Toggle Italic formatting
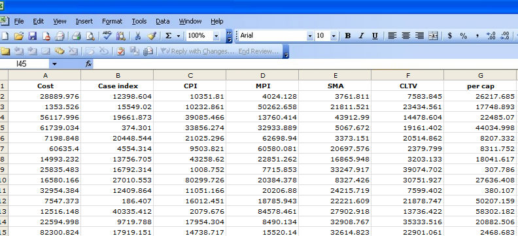This screenshot has height=236, width=518. (361, 36)
